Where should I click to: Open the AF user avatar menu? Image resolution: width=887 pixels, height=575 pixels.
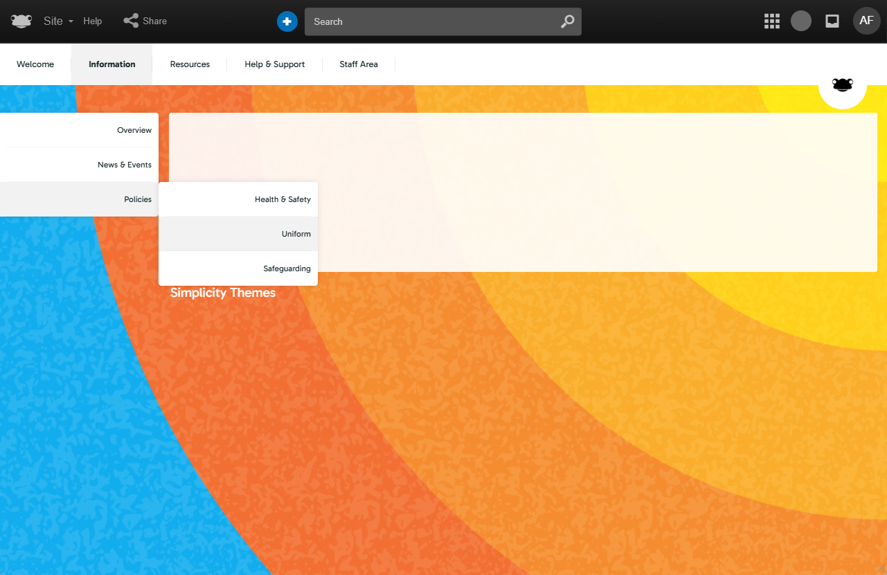(866, 21)
